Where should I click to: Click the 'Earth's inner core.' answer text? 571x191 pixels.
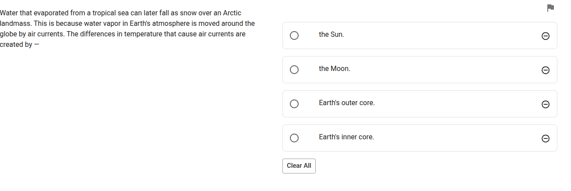coord(346,137)
